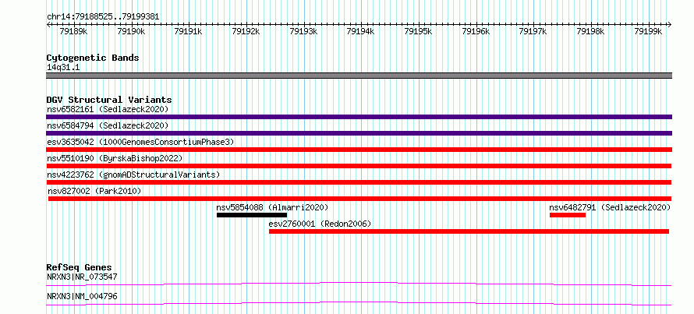
Task: Select the magenta NM_004796 transcript line
Action: pos(359,303)
